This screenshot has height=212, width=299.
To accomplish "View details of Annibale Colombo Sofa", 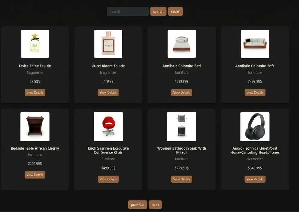I will tap(255, 92).
